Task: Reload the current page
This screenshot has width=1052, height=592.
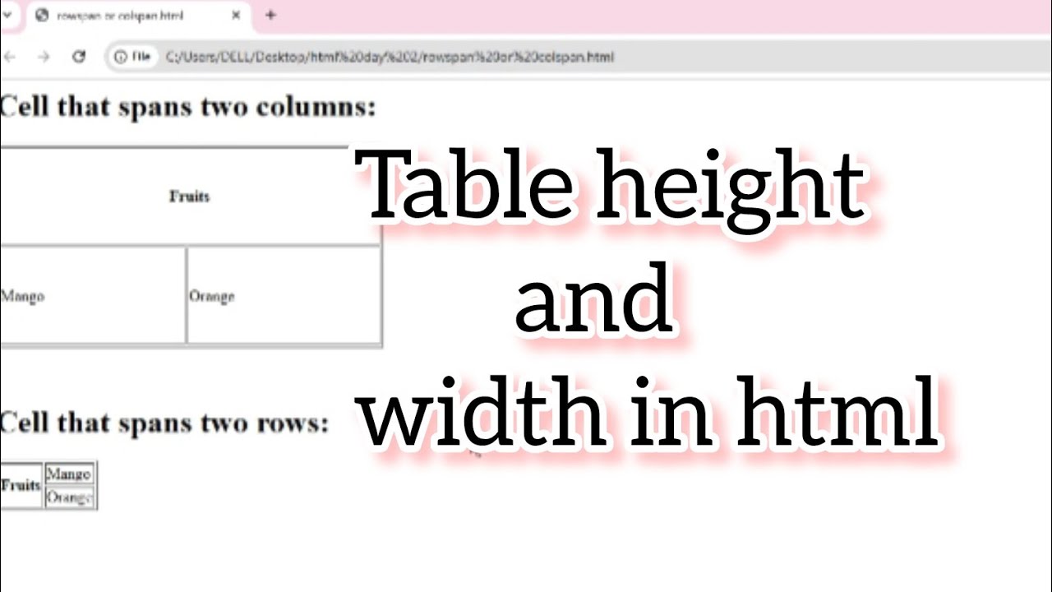Action: click(79, 57)
